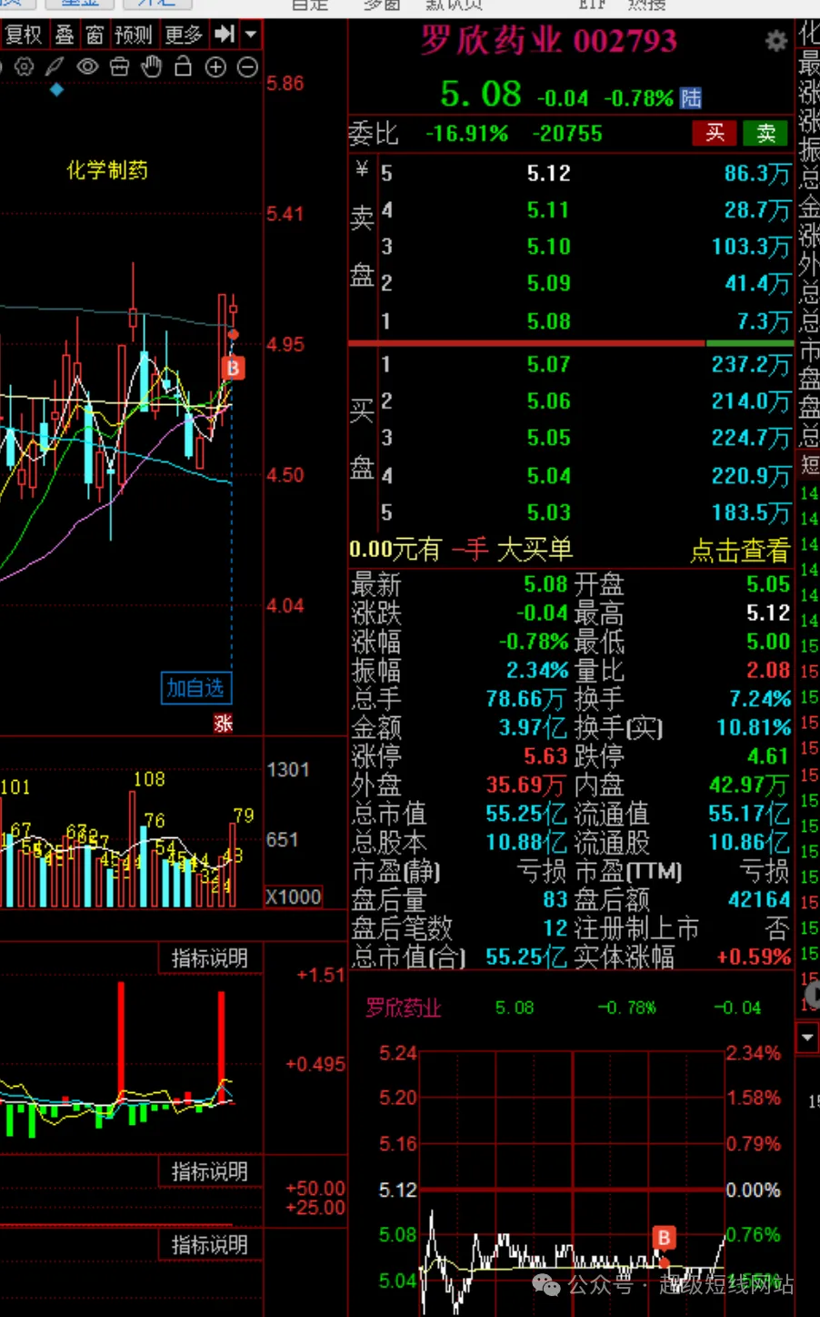The height and width of the screenshot is (1317, 820).
Task: Open the 复权 menu
Action: coord(24,35)
